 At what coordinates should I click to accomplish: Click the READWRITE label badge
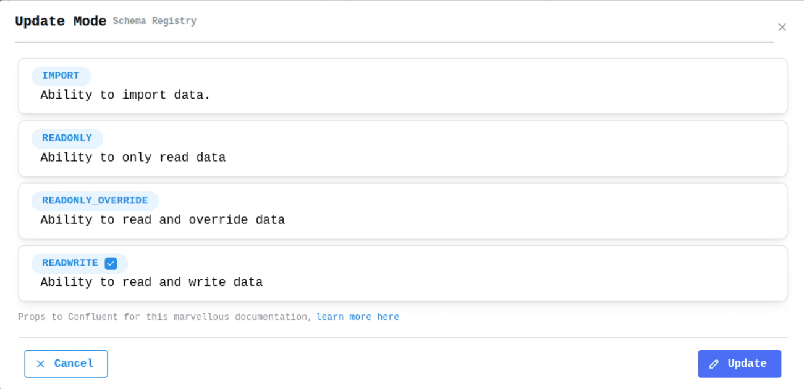70,263
